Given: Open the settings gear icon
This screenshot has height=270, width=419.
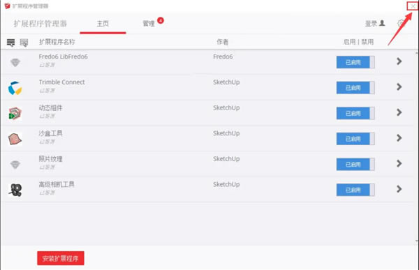Looking at the screenshot, I should (401, 24).
